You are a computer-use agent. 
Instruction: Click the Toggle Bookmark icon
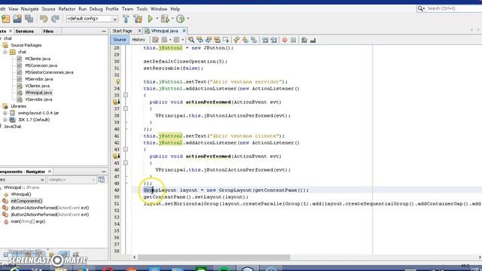[254, 40]
